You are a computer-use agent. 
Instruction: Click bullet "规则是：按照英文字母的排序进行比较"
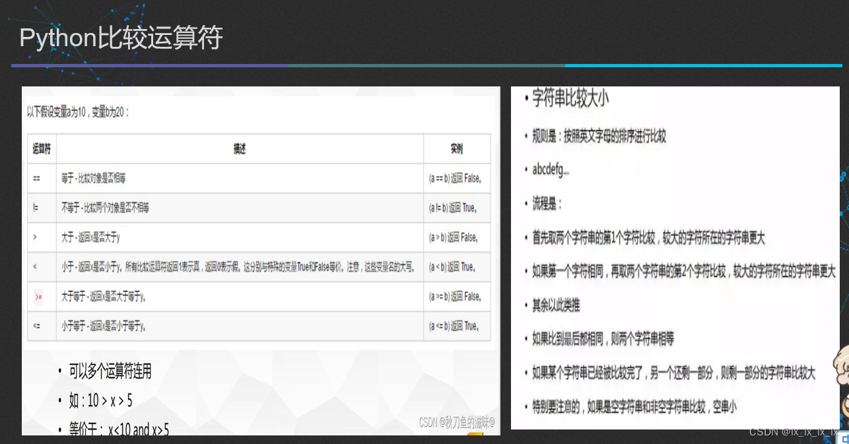[599, 136]
